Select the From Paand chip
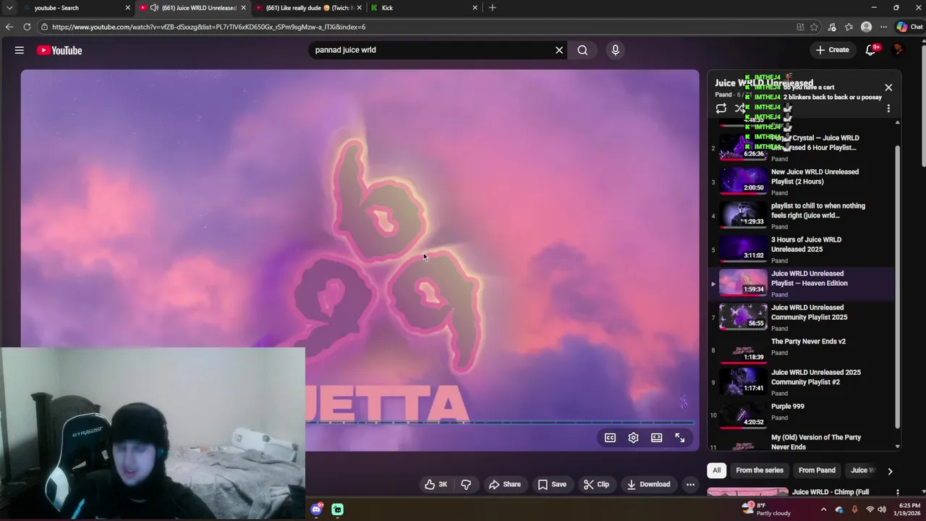The height and width of the screenshot is (521, 926). 817,470
